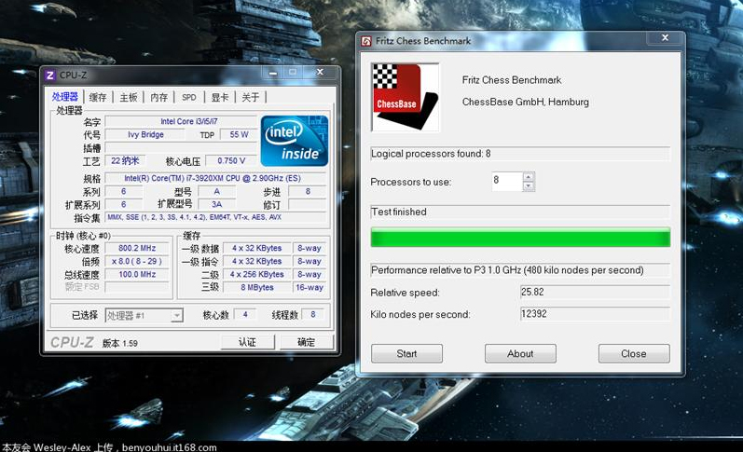Click the ChessBase GmbH, Hamburg text
Viewport: 743px width, 452px height.
click(526, 102)
